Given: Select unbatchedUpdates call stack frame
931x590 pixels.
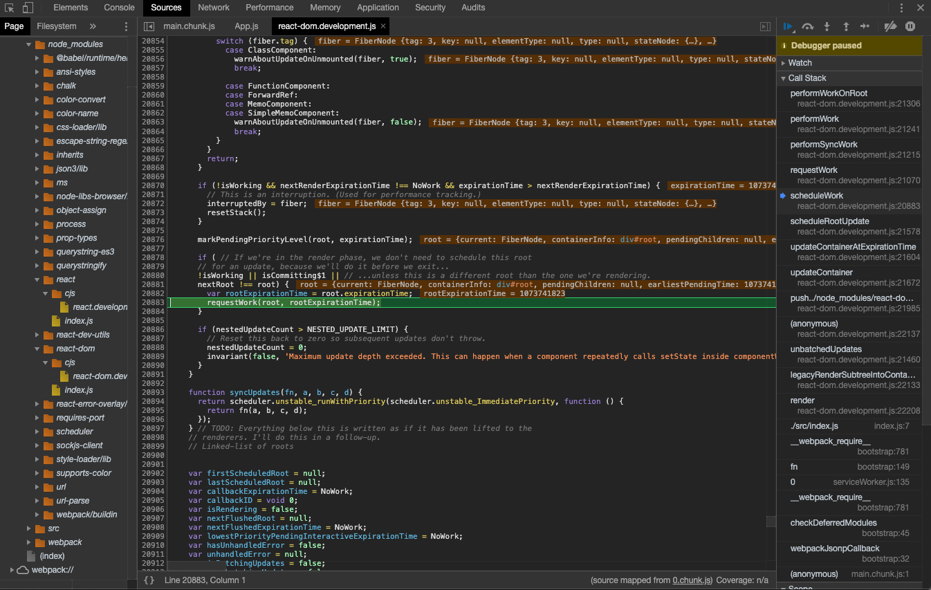Looking at the screenshot, I should [x=849, y=354].
